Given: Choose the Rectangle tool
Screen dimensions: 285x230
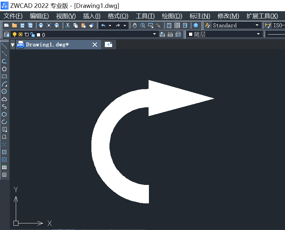Looking at the screenshot, I should point(4,76).
